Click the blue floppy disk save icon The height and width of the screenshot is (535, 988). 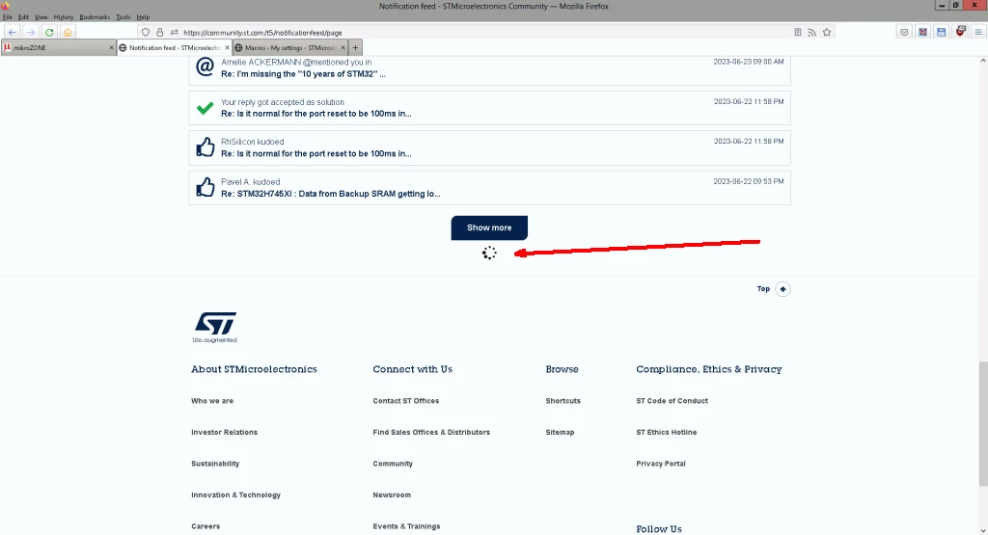pos(942,32)
